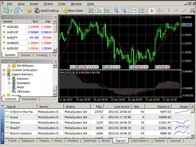Viewport: 196px width, 147px height.
Task: Open the Window menu
Action: tap(76, 4)
